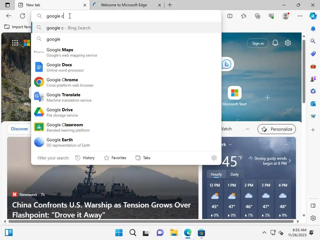This screenshot has height=240, width=320.
Task: Select the 'google c - Bing Search' suggestion
Action: point(126,28)
